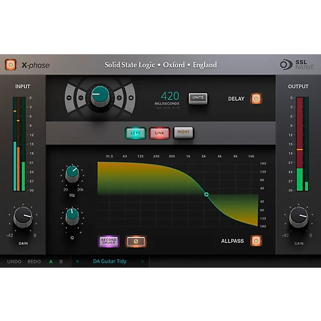This screenshot has height=321, width=321.
Task: Click the filter node on the phase graph
Action: (206, 194)
